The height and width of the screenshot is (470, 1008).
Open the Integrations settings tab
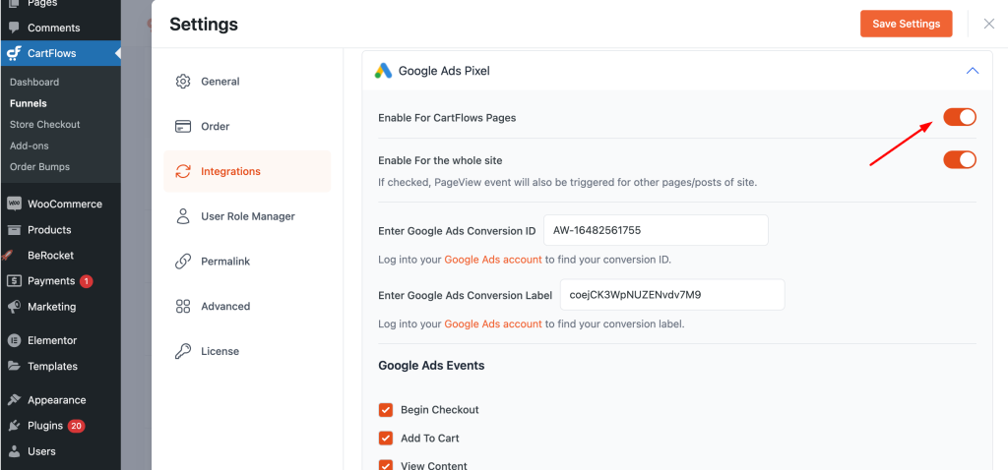tap(230, 171)
